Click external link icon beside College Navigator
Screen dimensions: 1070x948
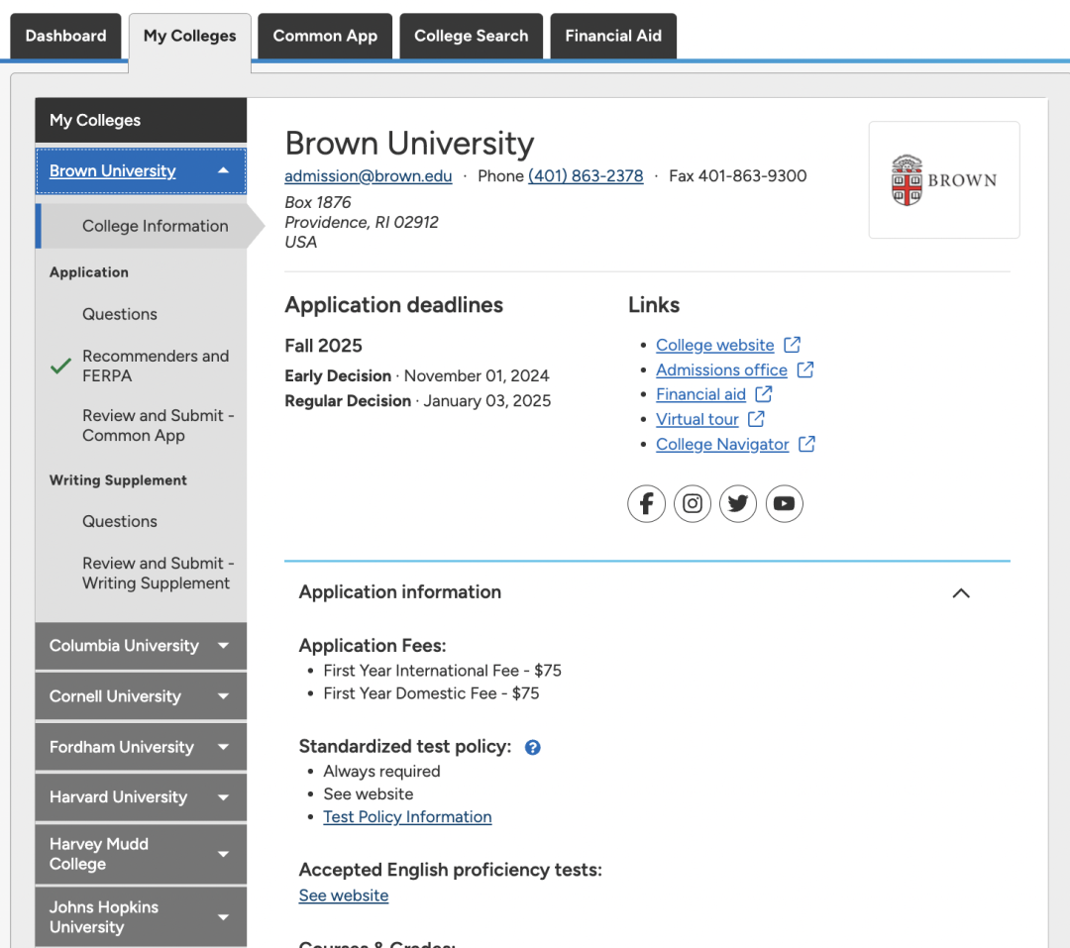tap(806, 444)
